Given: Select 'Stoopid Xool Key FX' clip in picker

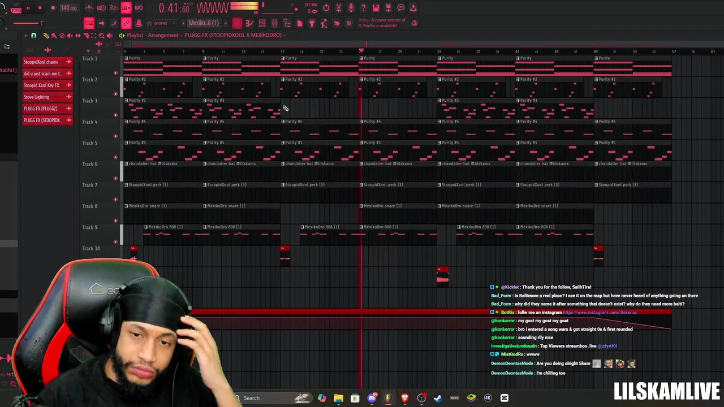Looking at the screenshot, I should pyautogui.click(x=48, y=85).
